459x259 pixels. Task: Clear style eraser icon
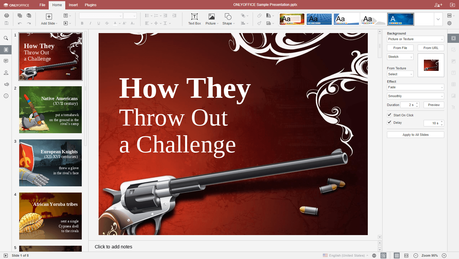259,16
